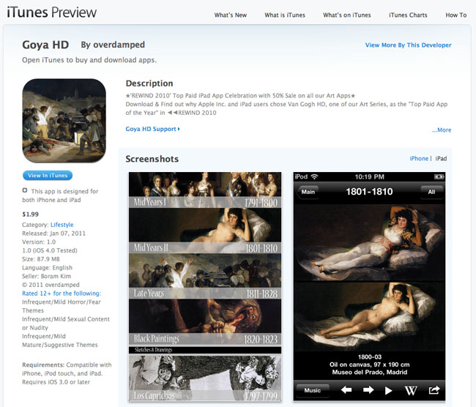Viewport: 476px width, 407px height.
Task: Click Rated 12+ for the following link
Action: (x=62, y=294)
